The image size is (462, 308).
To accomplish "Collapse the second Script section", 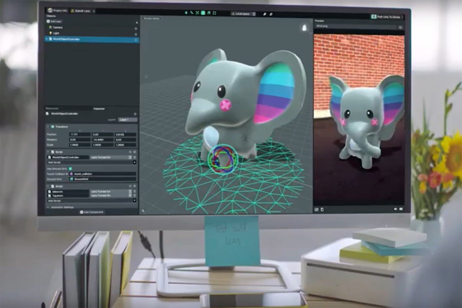I will [48, 186].
